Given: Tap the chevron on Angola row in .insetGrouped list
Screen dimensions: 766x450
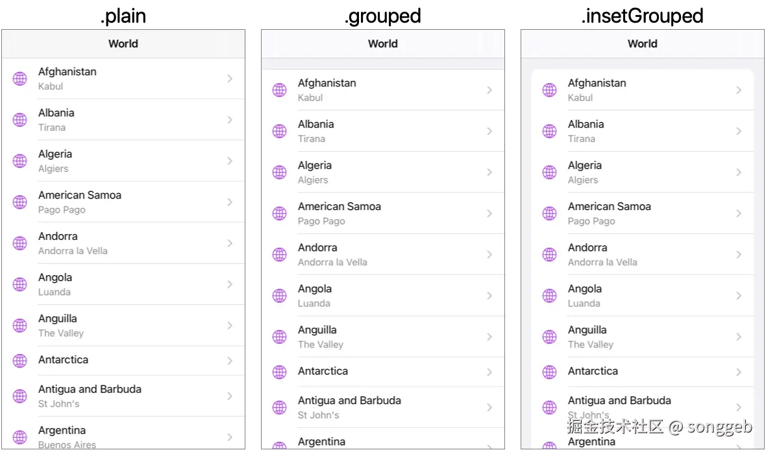Looking at the screenshot, I should (x=739, y=296).
